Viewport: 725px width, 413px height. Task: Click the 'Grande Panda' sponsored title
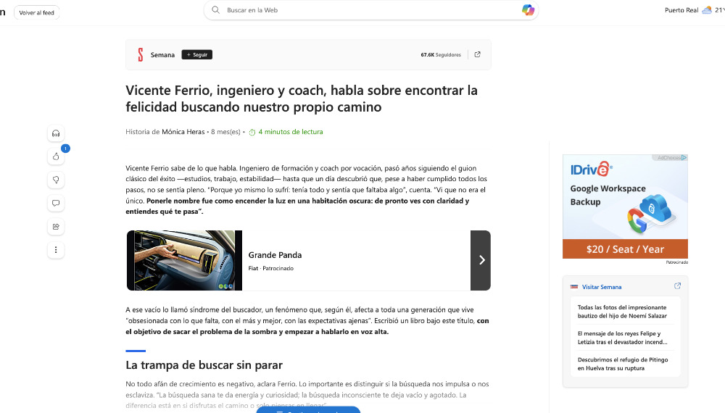coord(275,255)
